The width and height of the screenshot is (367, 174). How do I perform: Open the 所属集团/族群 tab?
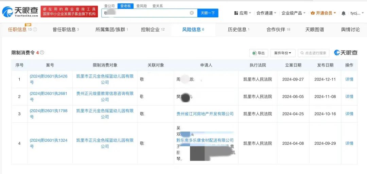click(x=112, y=30)
